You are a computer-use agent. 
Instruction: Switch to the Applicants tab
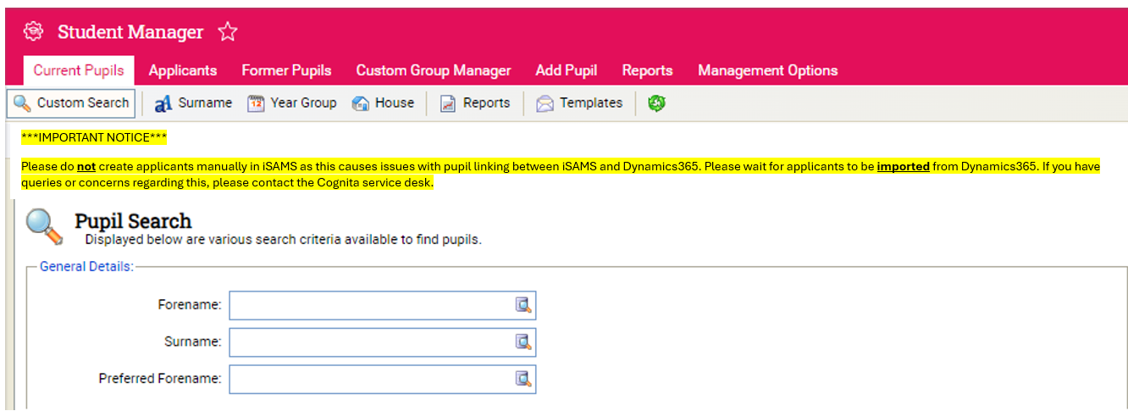(x=183, y=70)
